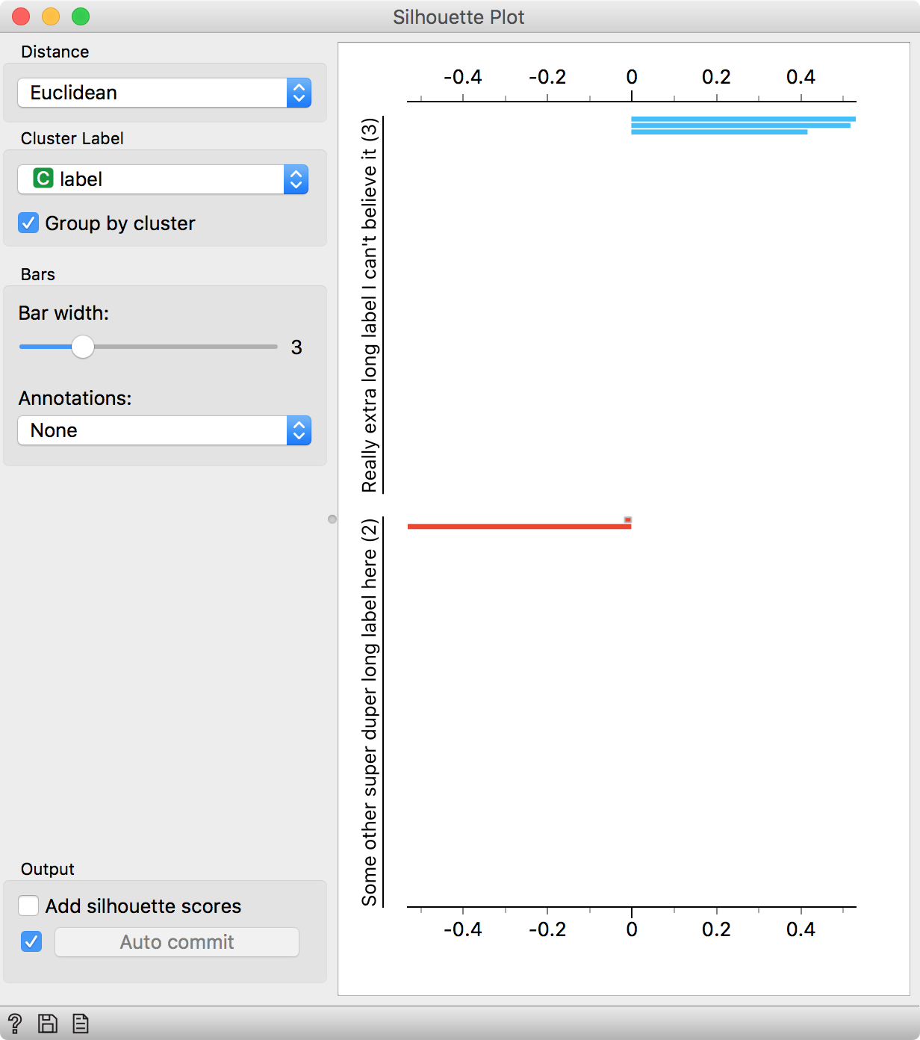Image resolution: width=920 pixels, height=1040 pixels.
Task: Click the Bars section header
Action: point(37,274)
